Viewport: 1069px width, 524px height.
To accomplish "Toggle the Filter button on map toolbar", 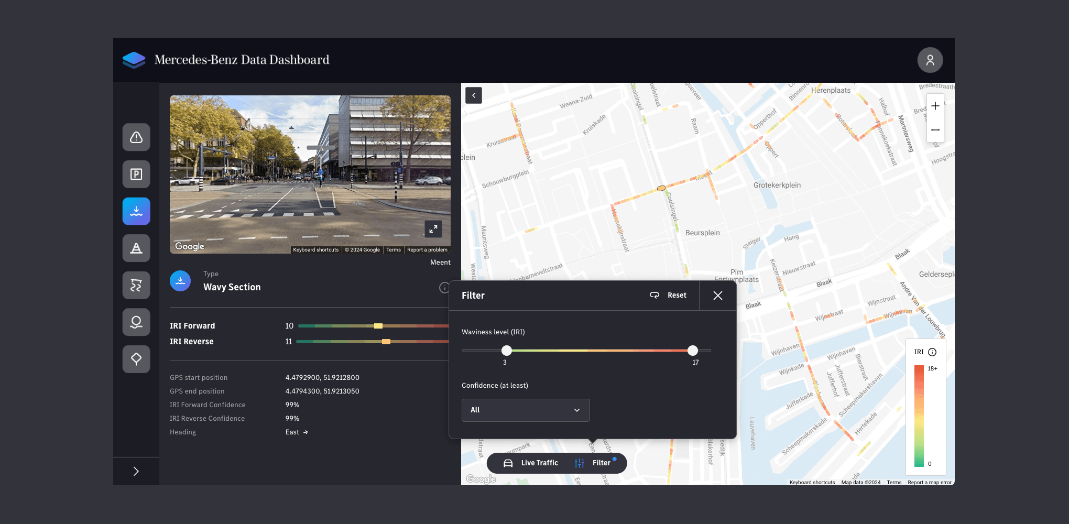I will tap(595, 463).
